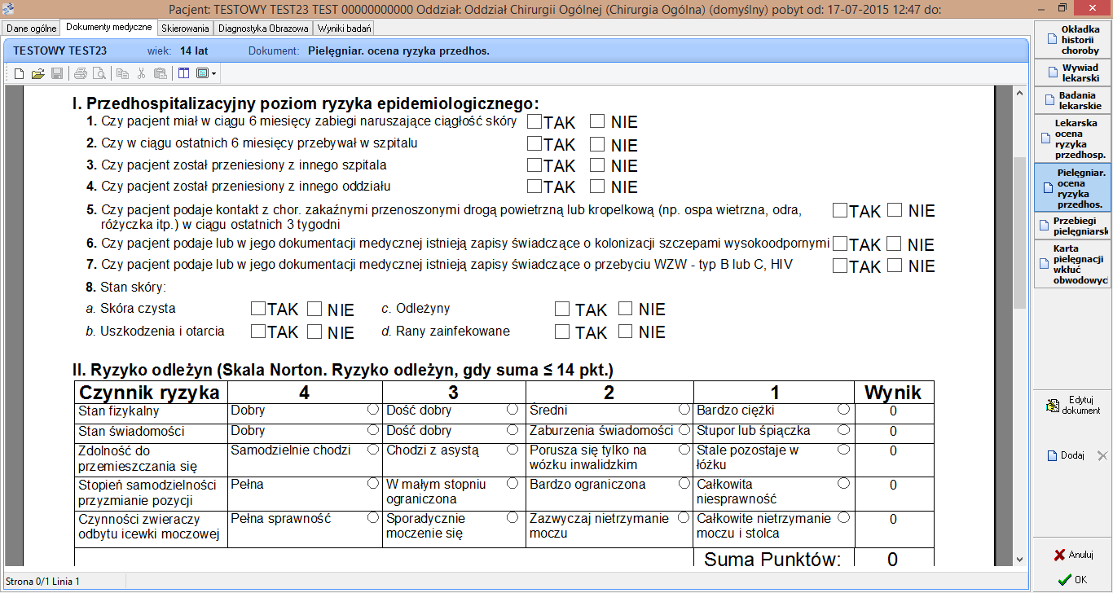Click the Czynnik ryzyka column header
Viewport: 1113px width, 593px height.
pos(149,393)
